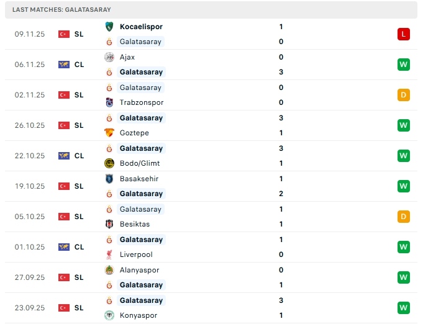
Task: Open the Liverpool team name link
Action: pyautogui.click(x=136, y=254)
